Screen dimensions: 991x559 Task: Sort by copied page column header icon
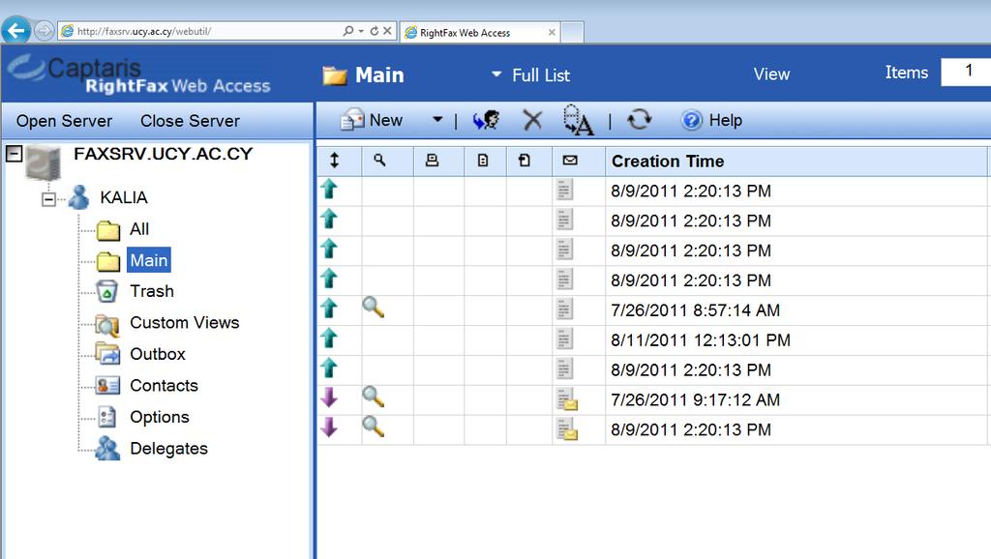[x=525, y=161]
